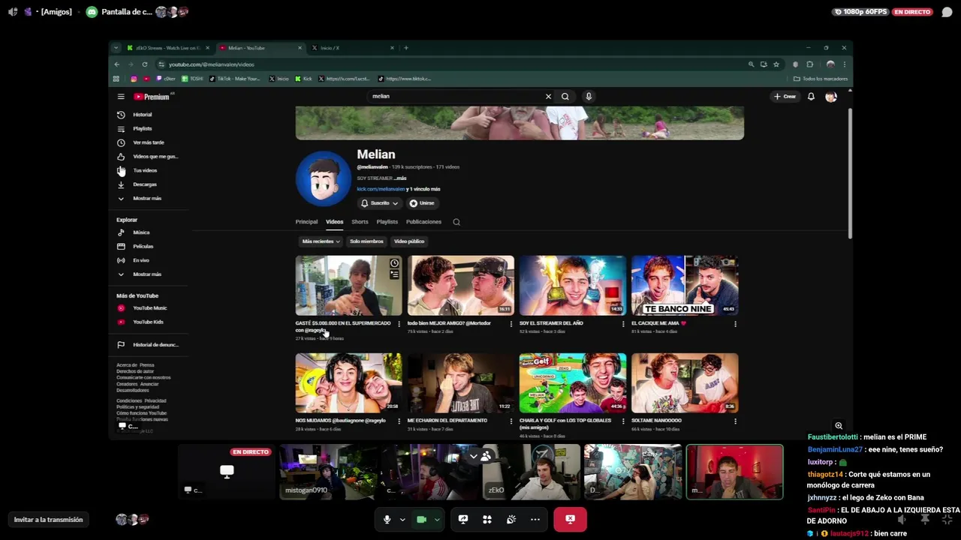This screenshot has height=540, width=961.
Task: Click Invitar a la transmisión button
Action: (x=48, y=520)
